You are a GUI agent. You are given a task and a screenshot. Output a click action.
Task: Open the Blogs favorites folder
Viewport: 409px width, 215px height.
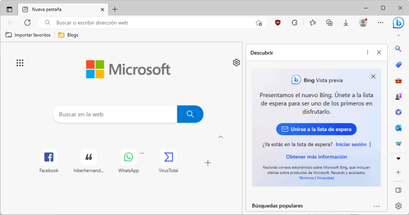(68, 35)
